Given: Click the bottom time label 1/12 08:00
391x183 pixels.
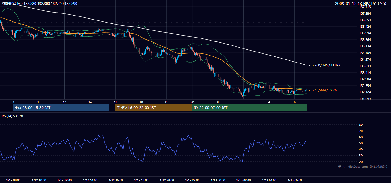Looking at the screenshot, I should point(13,180).
